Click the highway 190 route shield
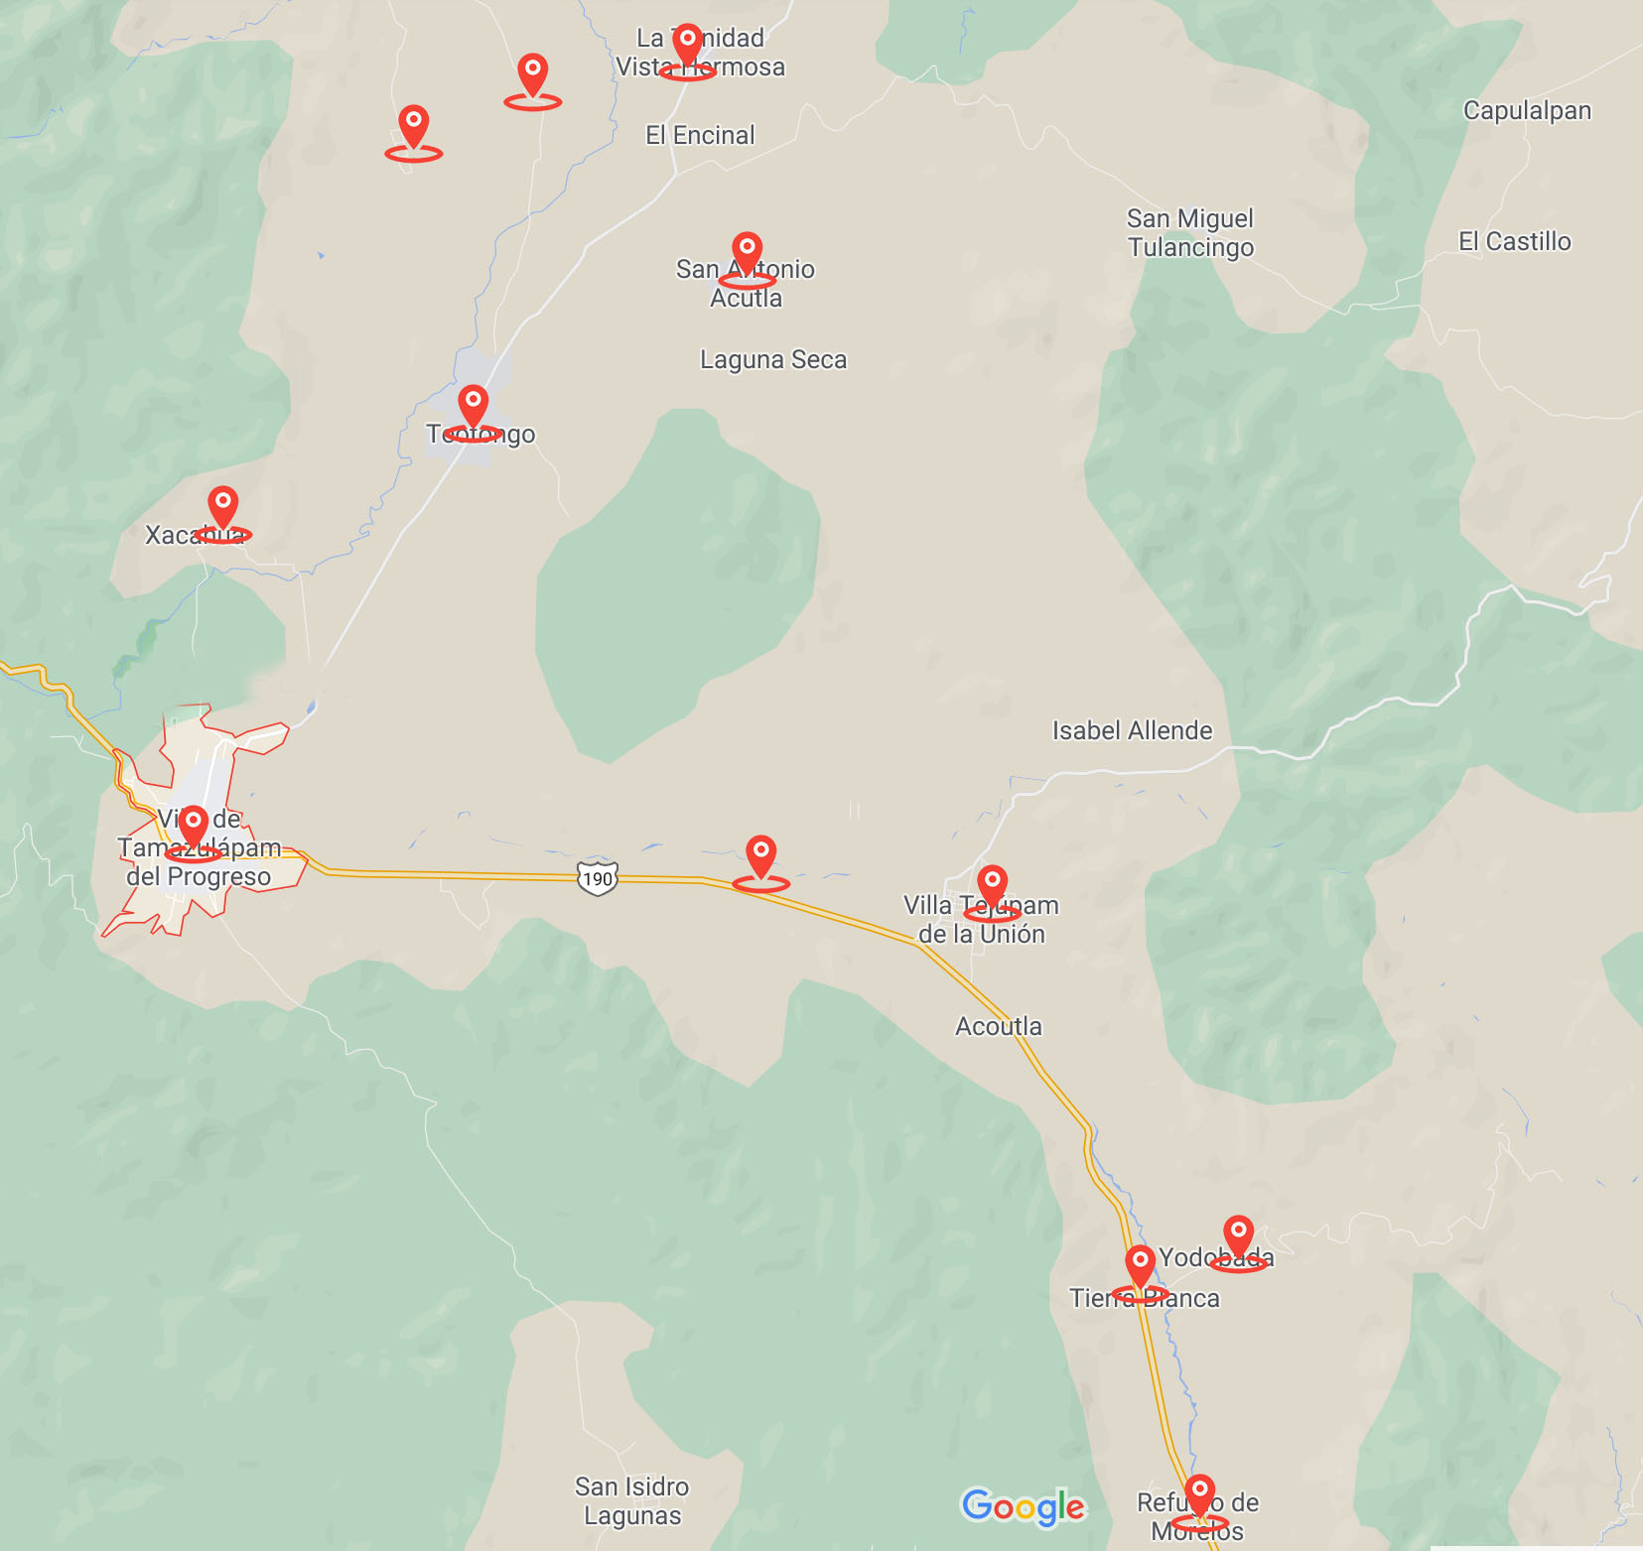 tap(598, 878)
